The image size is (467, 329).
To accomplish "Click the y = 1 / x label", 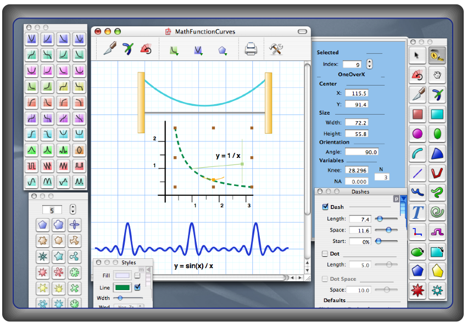I will tap(228, 155).
